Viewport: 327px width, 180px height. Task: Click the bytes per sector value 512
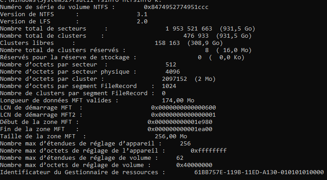[x=171, y=65]
